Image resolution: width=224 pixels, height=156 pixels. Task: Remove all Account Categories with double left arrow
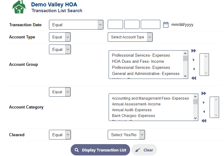coord(204,121)
